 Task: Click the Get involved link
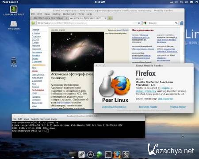[165, 99]
